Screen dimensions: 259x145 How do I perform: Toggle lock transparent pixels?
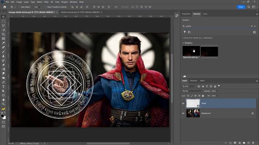click(x=188, y=96)
